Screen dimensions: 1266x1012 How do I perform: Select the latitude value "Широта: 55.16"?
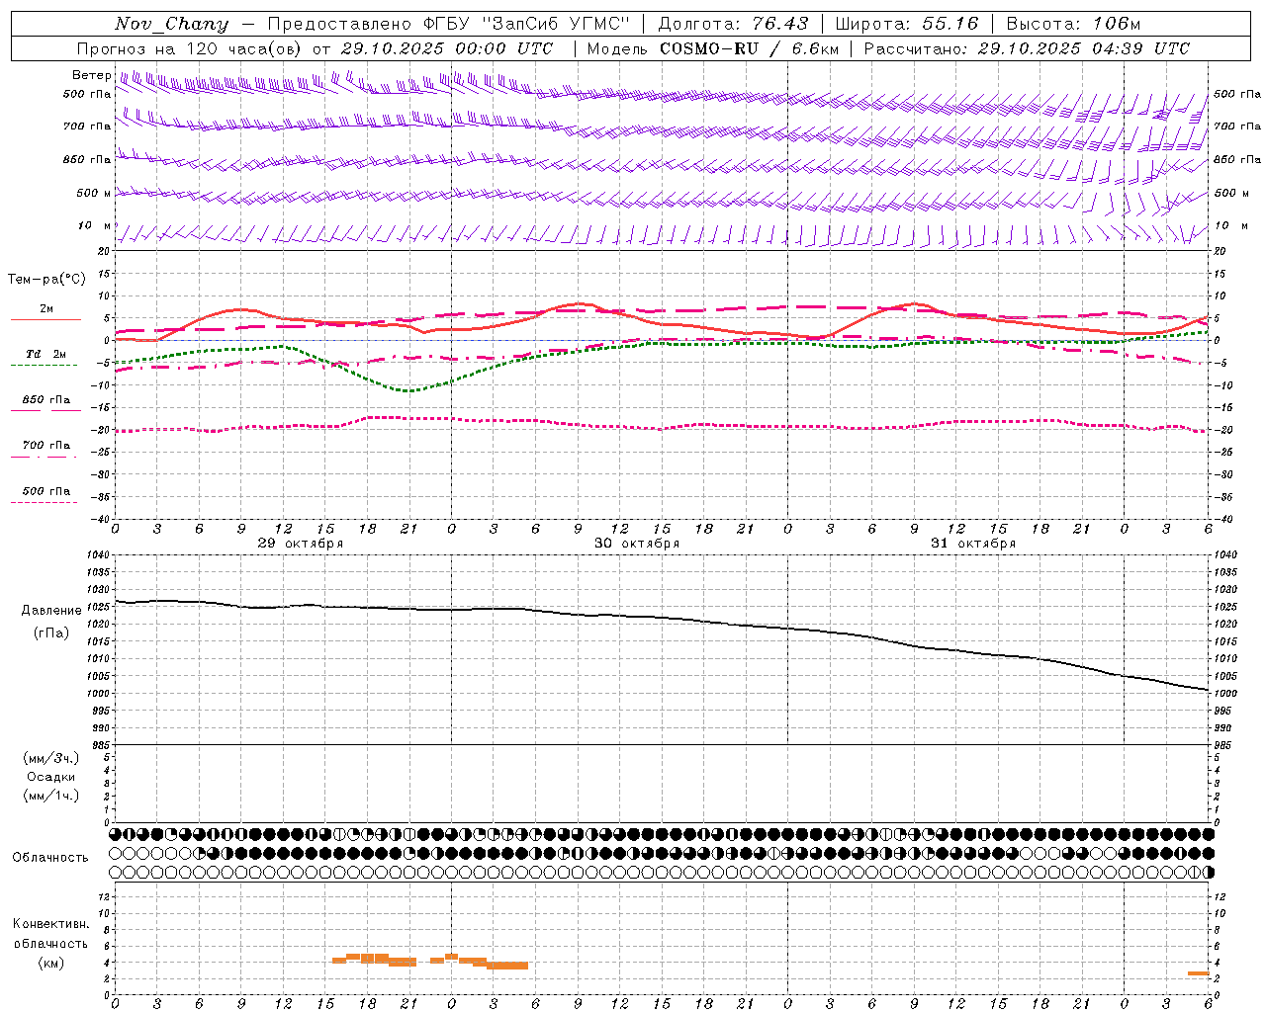point(907,24)
